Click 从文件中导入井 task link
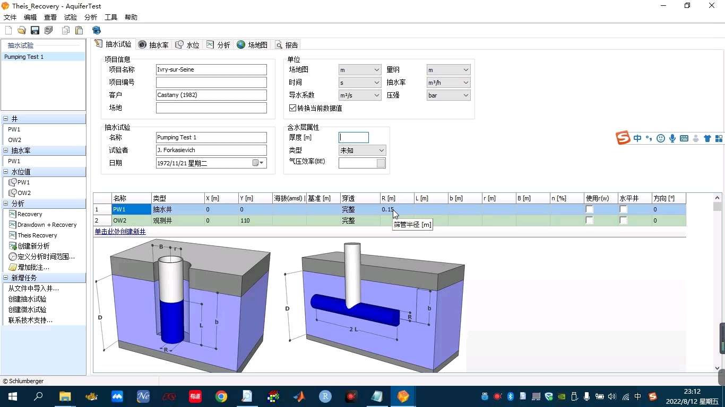 point(33,288)
